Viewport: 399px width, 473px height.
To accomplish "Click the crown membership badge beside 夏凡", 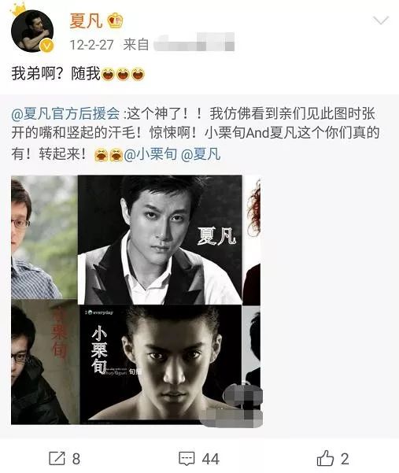I will tap(115, 21).
